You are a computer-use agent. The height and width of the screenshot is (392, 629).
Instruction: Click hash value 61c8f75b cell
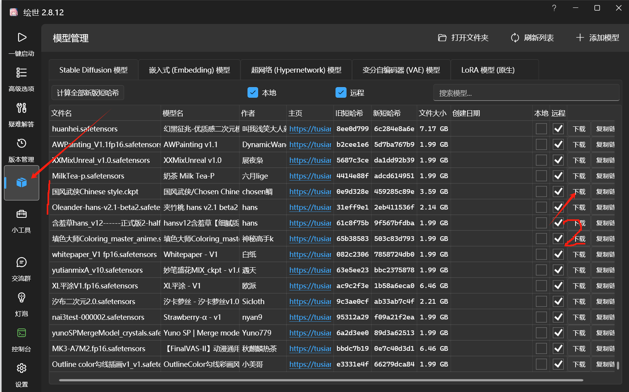[x=352, y=223]
